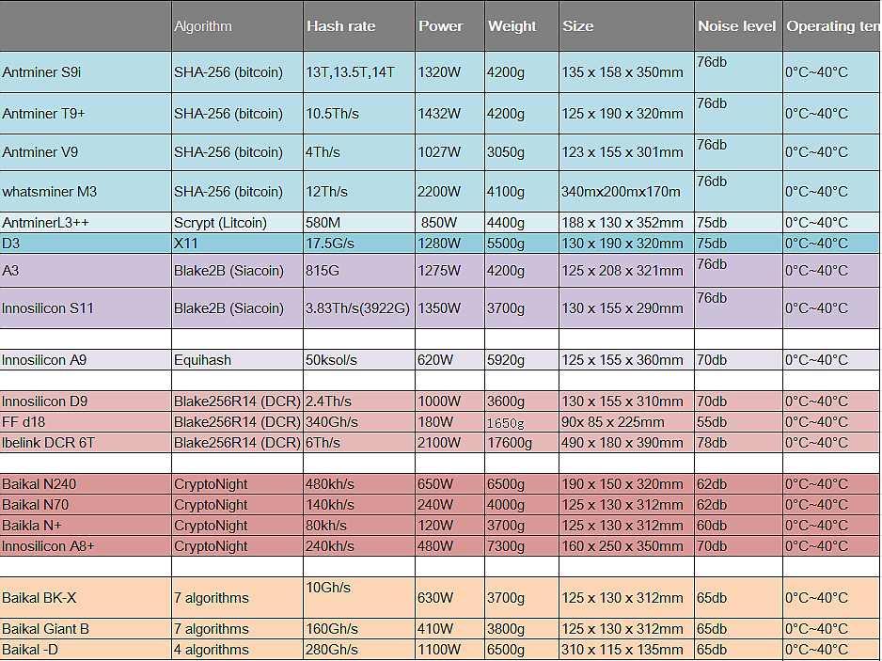The height and width of the screenshot is (661, 882).
Task: Select the Innosilicon D9 cell
Action: tap(86, 401)
